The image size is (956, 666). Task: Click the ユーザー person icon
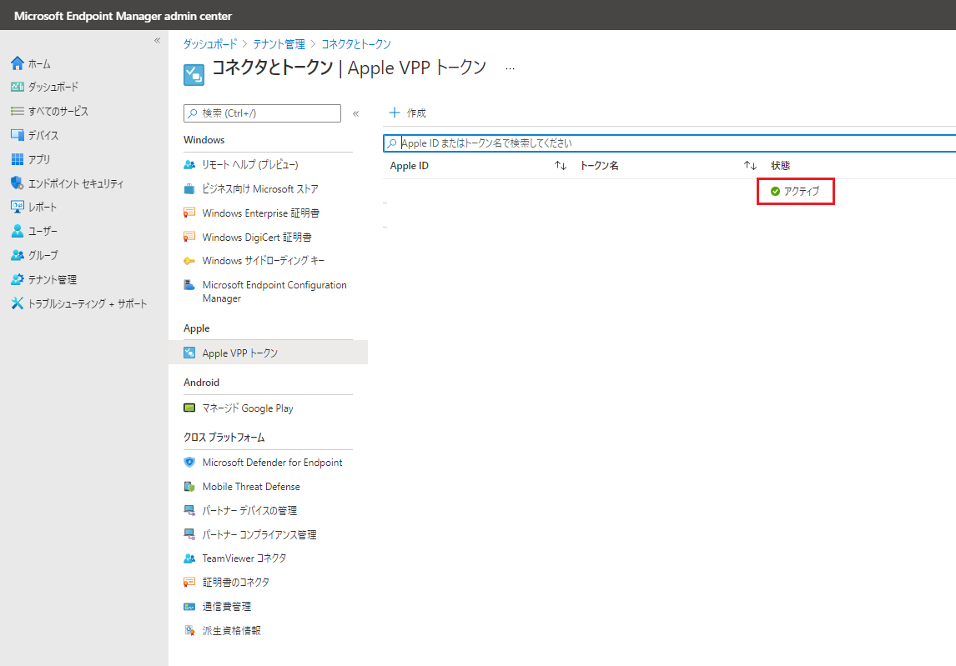pos(17,231)
